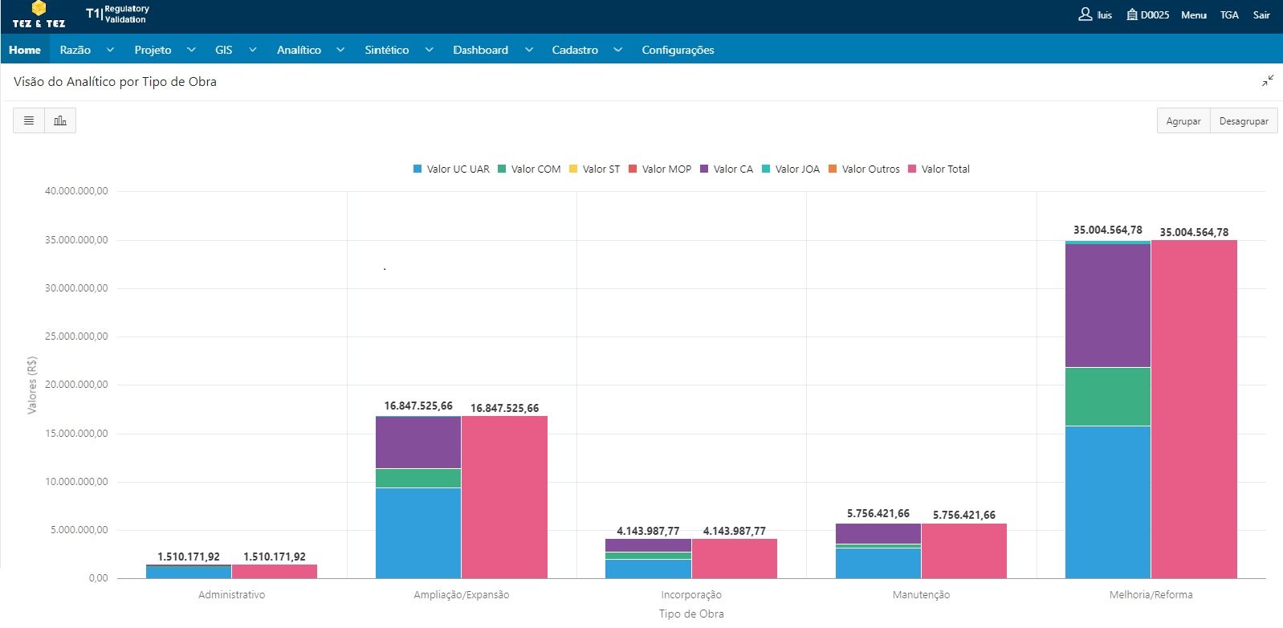Image resolution: width=1283 pixels, height=628 pixels.
Task: Open the Configurações menu item
Action: [678, 50]
